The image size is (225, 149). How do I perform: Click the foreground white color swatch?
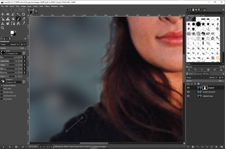(x=12, y=32)
